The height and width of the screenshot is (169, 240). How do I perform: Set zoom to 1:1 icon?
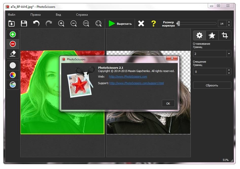[86, 24]
